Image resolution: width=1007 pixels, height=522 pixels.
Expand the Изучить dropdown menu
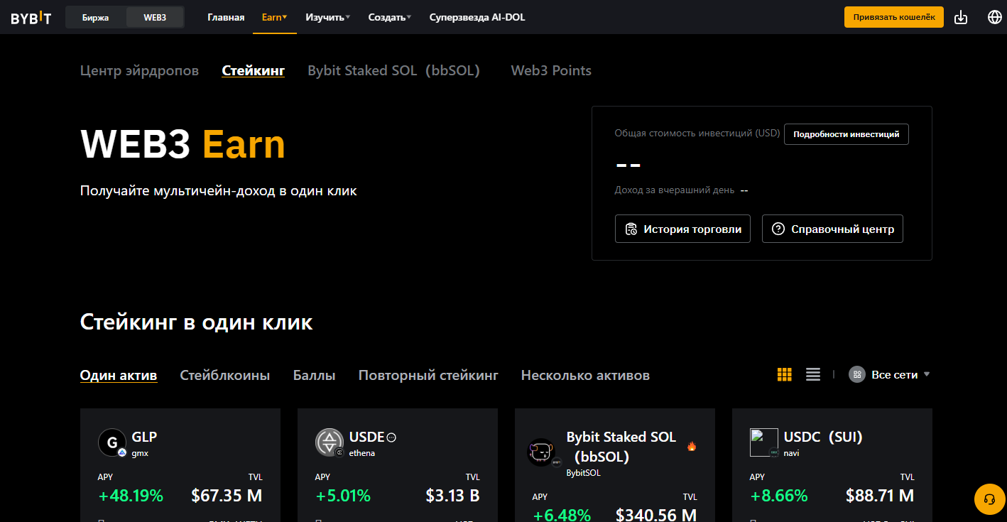(x=327, y=17)
